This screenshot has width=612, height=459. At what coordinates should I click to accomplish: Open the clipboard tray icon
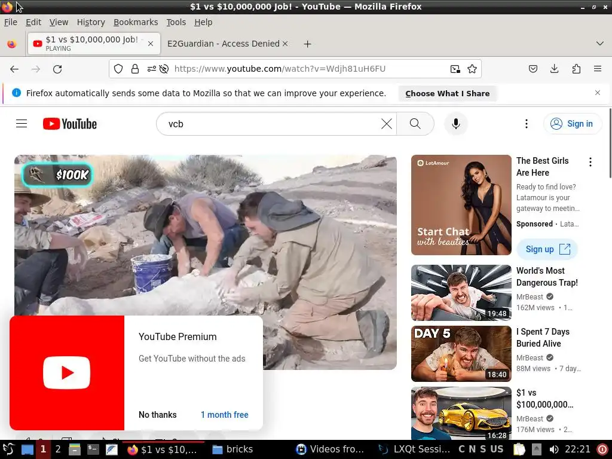519,449
